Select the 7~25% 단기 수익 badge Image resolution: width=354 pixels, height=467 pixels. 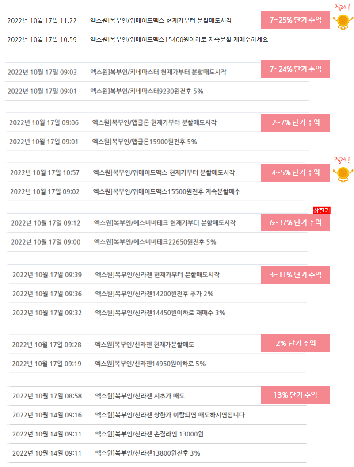[295, 20]
